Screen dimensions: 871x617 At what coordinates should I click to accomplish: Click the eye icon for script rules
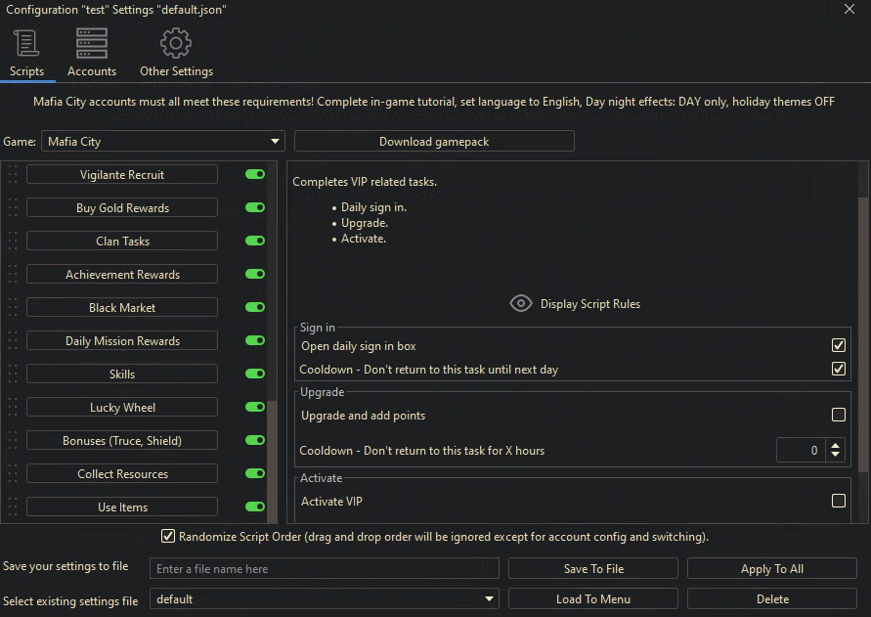(521, 304)
